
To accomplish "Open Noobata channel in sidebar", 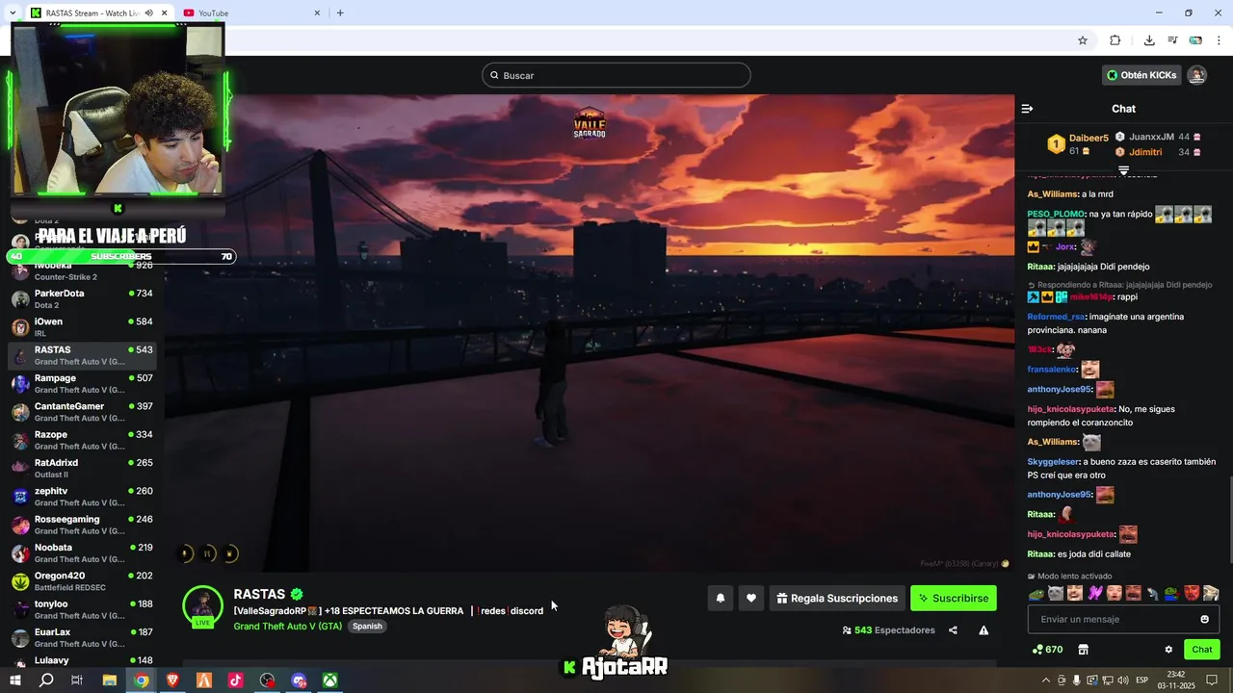I will click(81, 552).
